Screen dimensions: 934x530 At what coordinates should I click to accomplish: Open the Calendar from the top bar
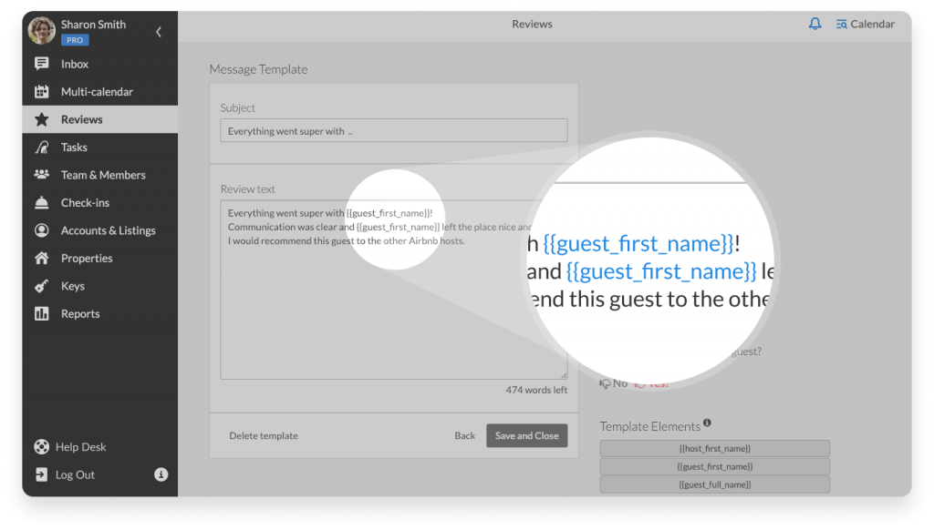coord(865,24)
